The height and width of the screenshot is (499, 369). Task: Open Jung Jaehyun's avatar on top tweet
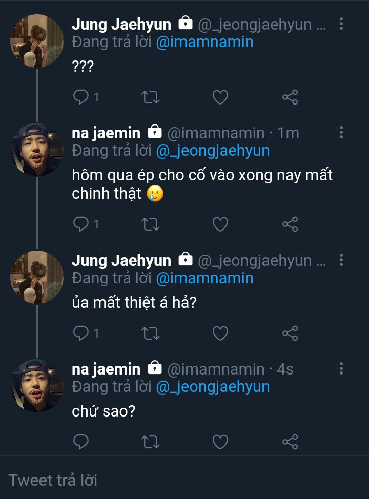[37, 41]
